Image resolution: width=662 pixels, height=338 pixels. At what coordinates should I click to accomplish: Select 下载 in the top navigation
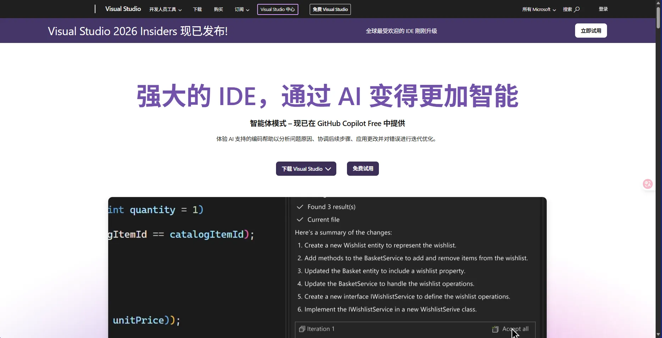point(197,10)
